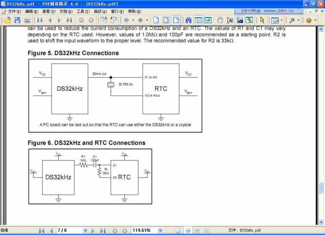Choose the arrow pointer select tool
Viewport: 325px width, 235px height.
point(262,20)
